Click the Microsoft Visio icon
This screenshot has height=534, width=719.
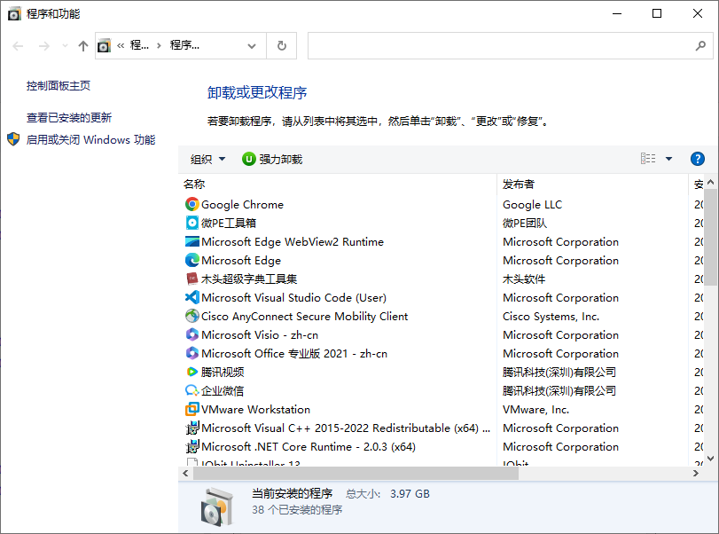pos(192,334)
